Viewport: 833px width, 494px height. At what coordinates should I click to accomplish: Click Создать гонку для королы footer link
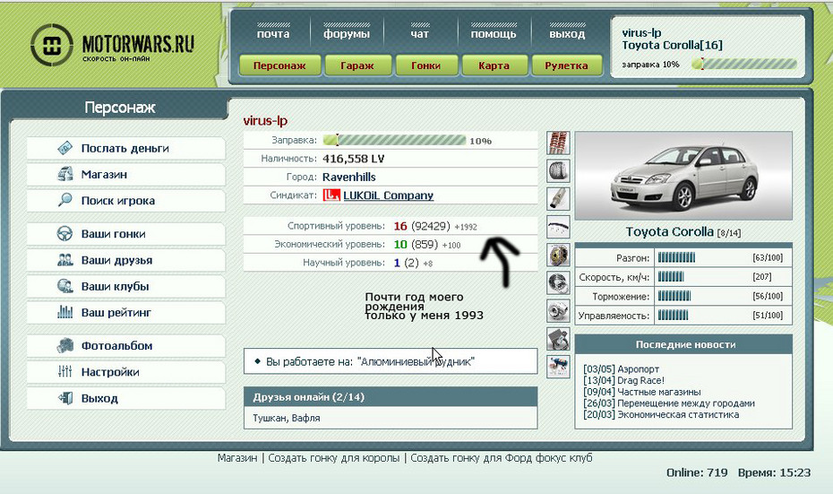pos(333,458)
